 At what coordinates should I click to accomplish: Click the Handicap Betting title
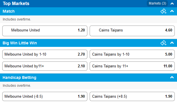[x=19, y=77]
